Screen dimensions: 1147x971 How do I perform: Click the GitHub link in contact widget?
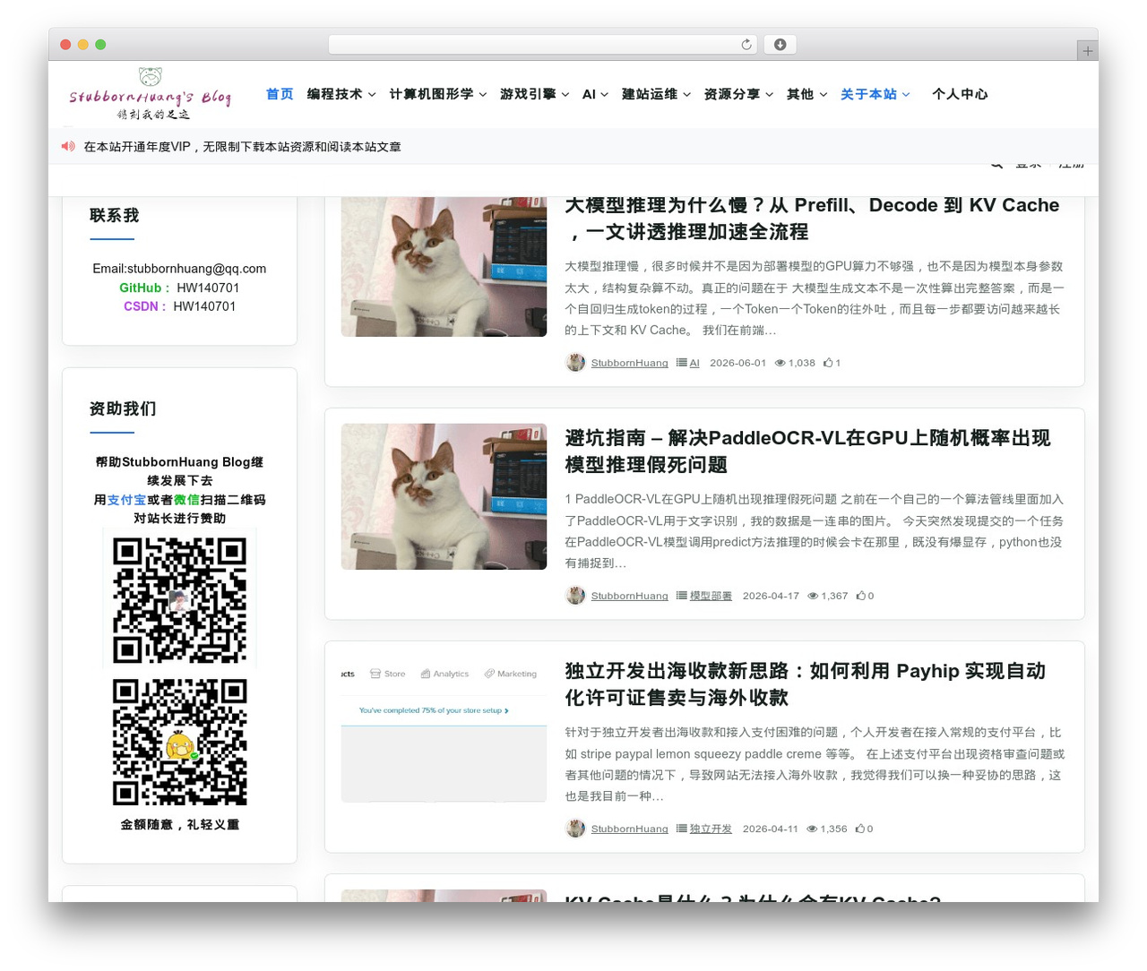coord(143,288)
